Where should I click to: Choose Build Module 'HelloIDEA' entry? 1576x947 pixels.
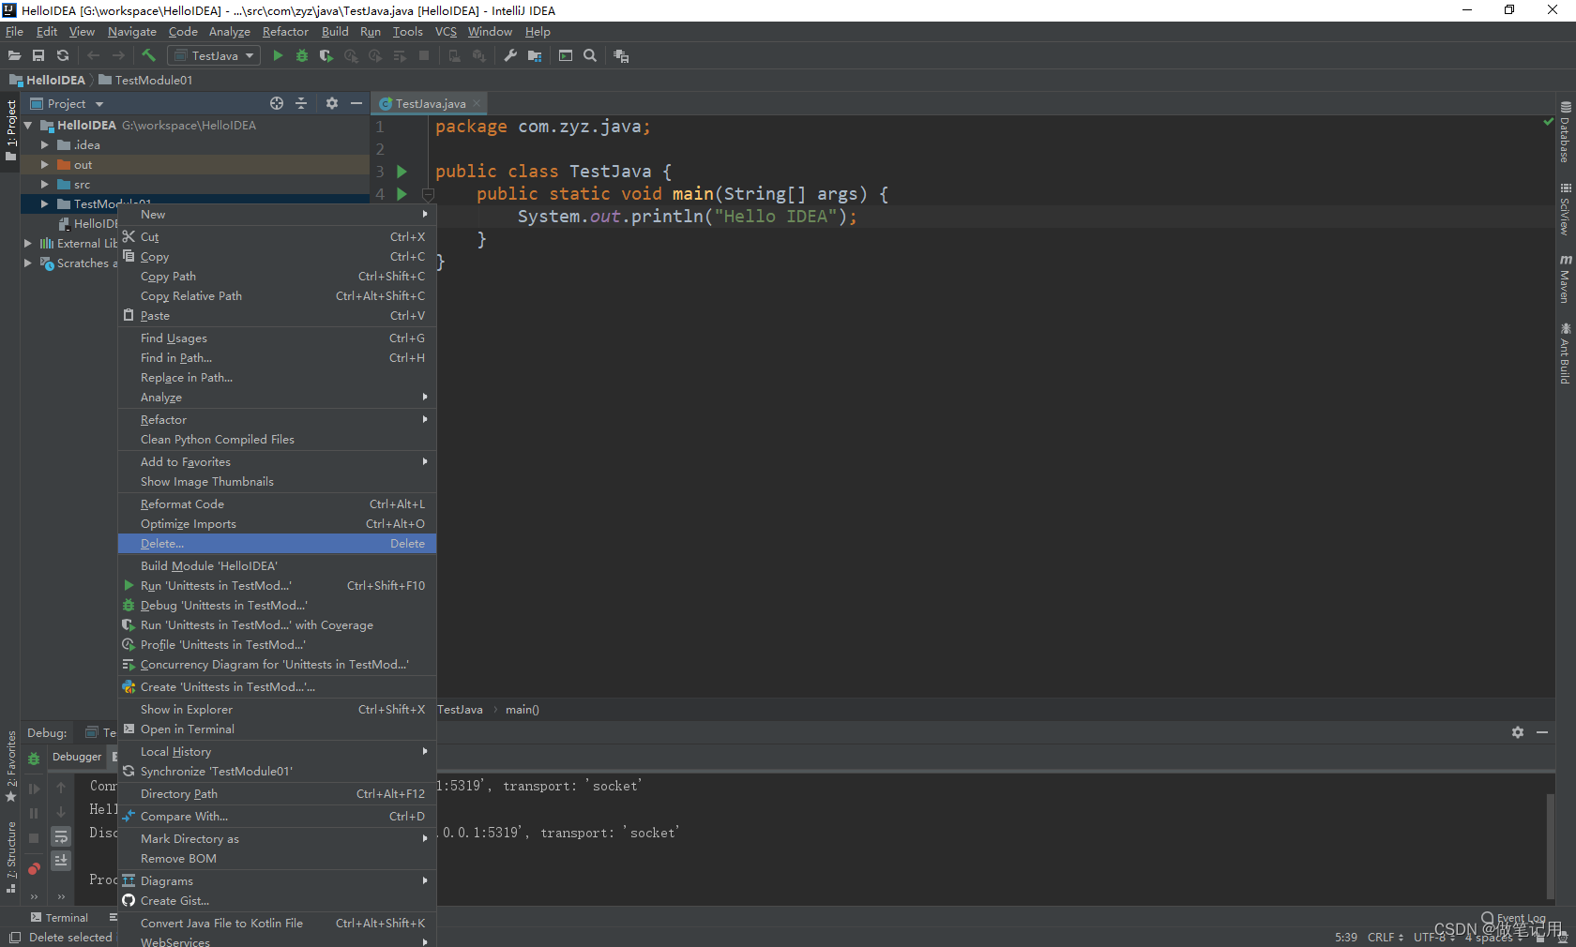click(277, 566)
